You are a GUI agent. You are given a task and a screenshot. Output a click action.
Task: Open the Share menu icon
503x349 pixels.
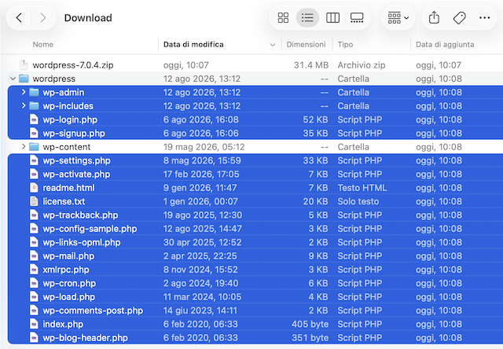(x=434, y=17)
